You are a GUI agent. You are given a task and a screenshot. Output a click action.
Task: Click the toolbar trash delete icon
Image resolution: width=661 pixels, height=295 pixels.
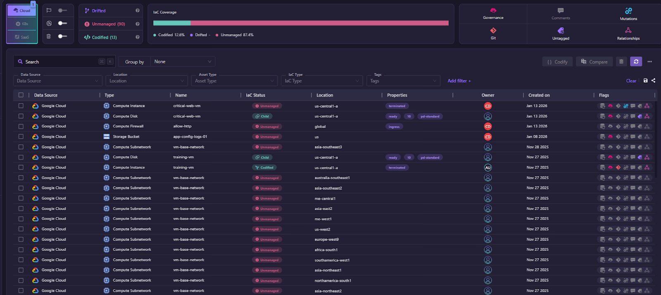(621, 61)
